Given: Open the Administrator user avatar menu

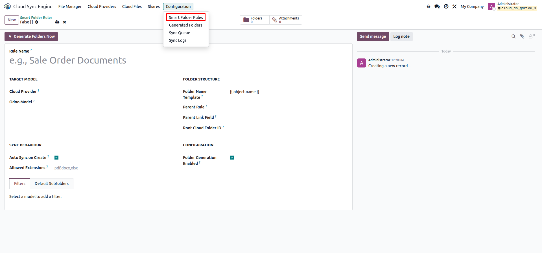Looking at the screenshot, I should point(491,6).
